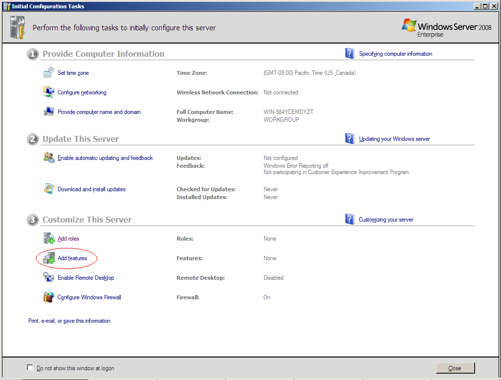Click the Close button at the bottom
Screen dimensions: 501x380
(x=455, y=368)
